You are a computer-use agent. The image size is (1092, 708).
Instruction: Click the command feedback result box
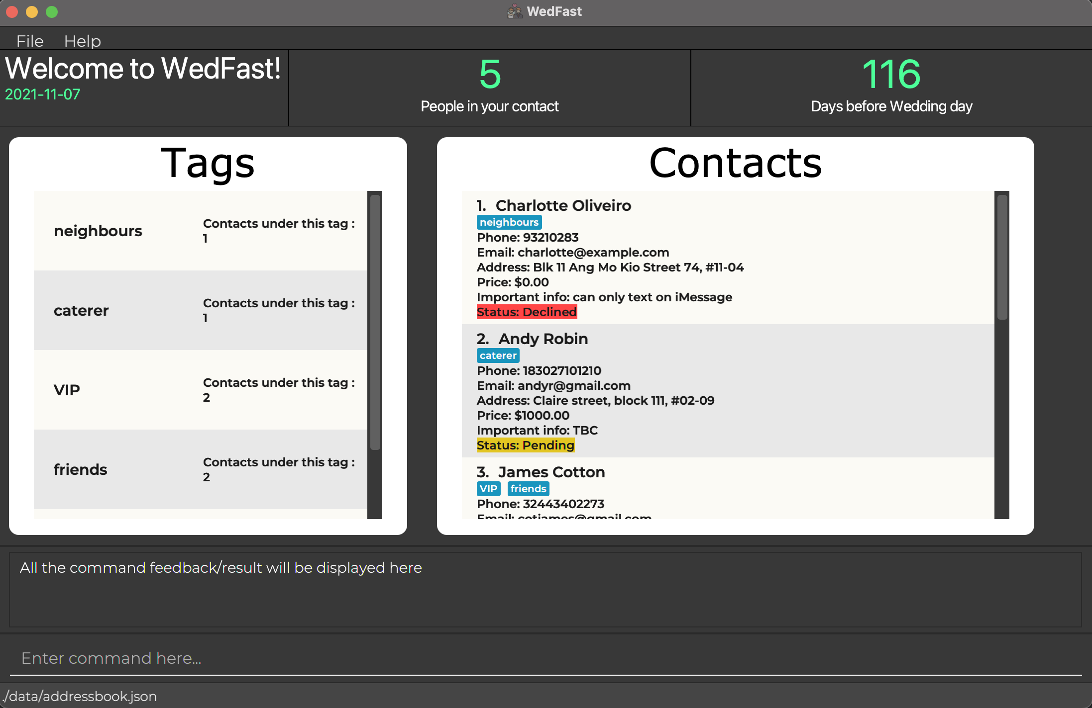tap(546, 589)
